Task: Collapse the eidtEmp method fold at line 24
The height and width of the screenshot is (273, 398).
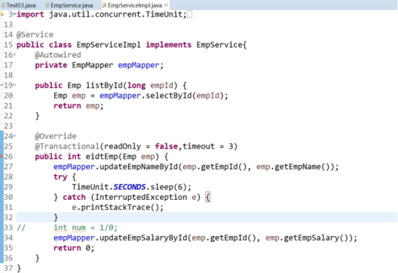Action: 14,135
